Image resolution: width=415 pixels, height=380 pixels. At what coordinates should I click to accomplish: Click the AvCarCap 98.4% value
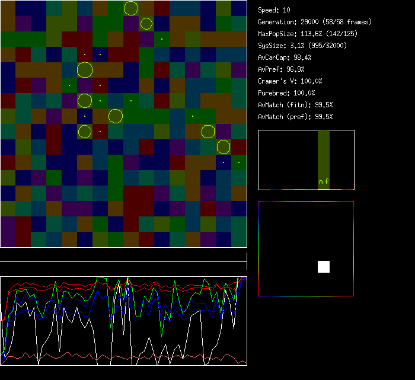285,58
